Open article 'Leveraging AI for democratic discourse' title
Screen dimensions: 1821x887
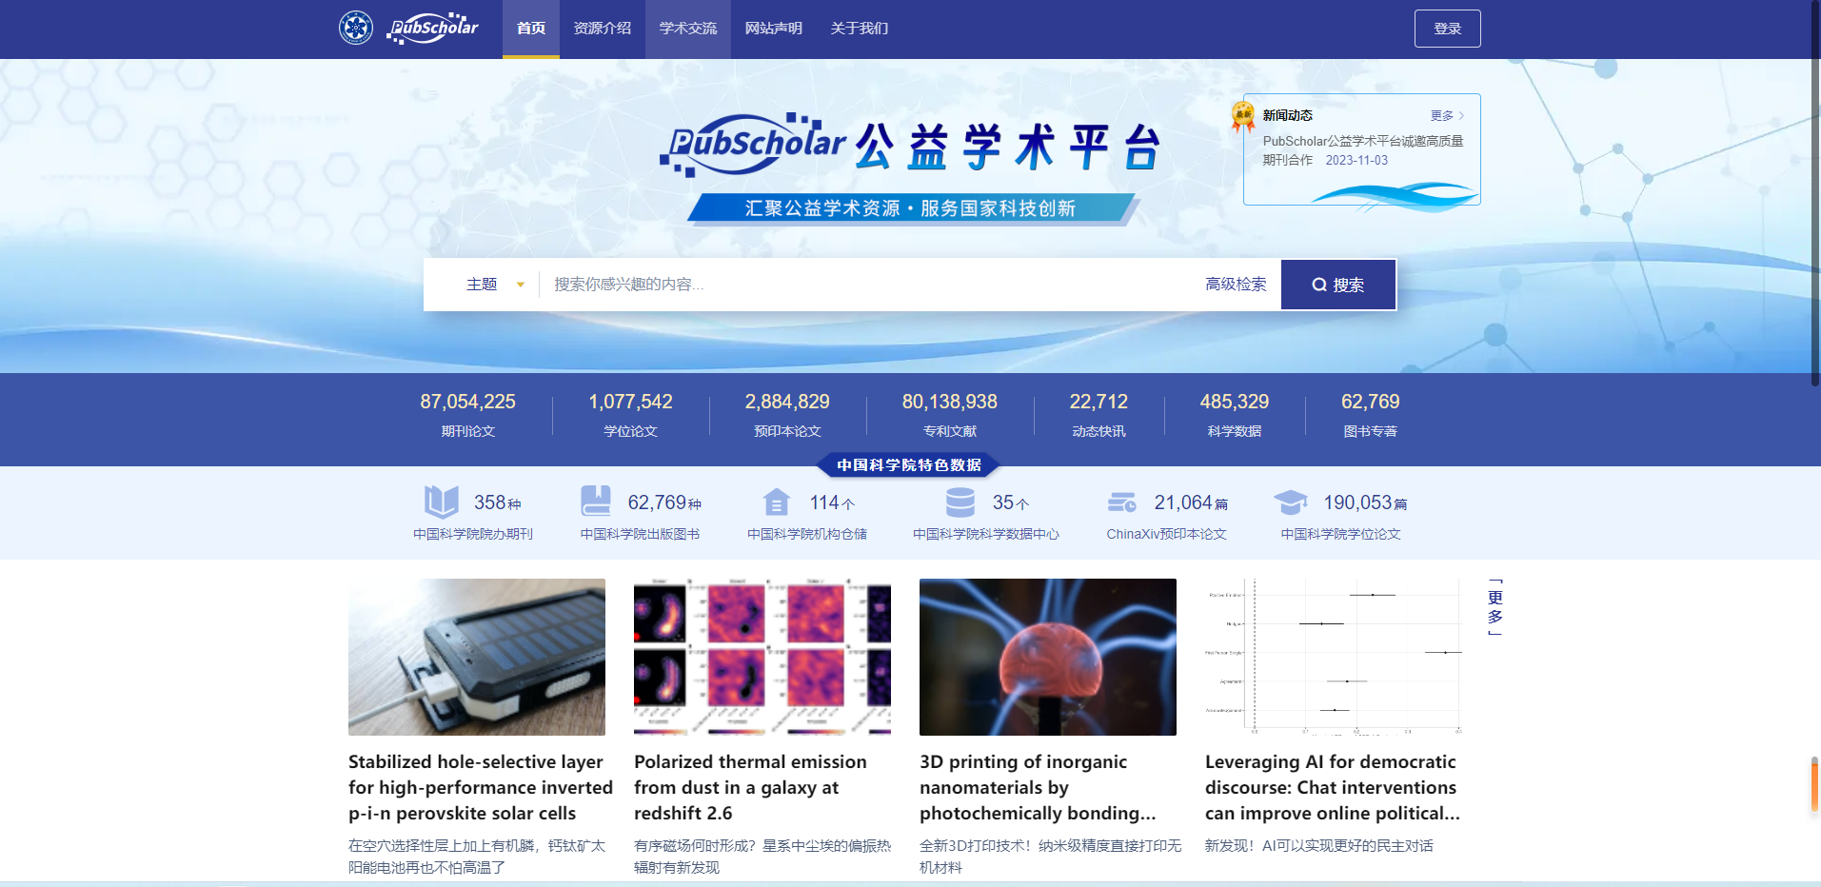coord(1333,787)
